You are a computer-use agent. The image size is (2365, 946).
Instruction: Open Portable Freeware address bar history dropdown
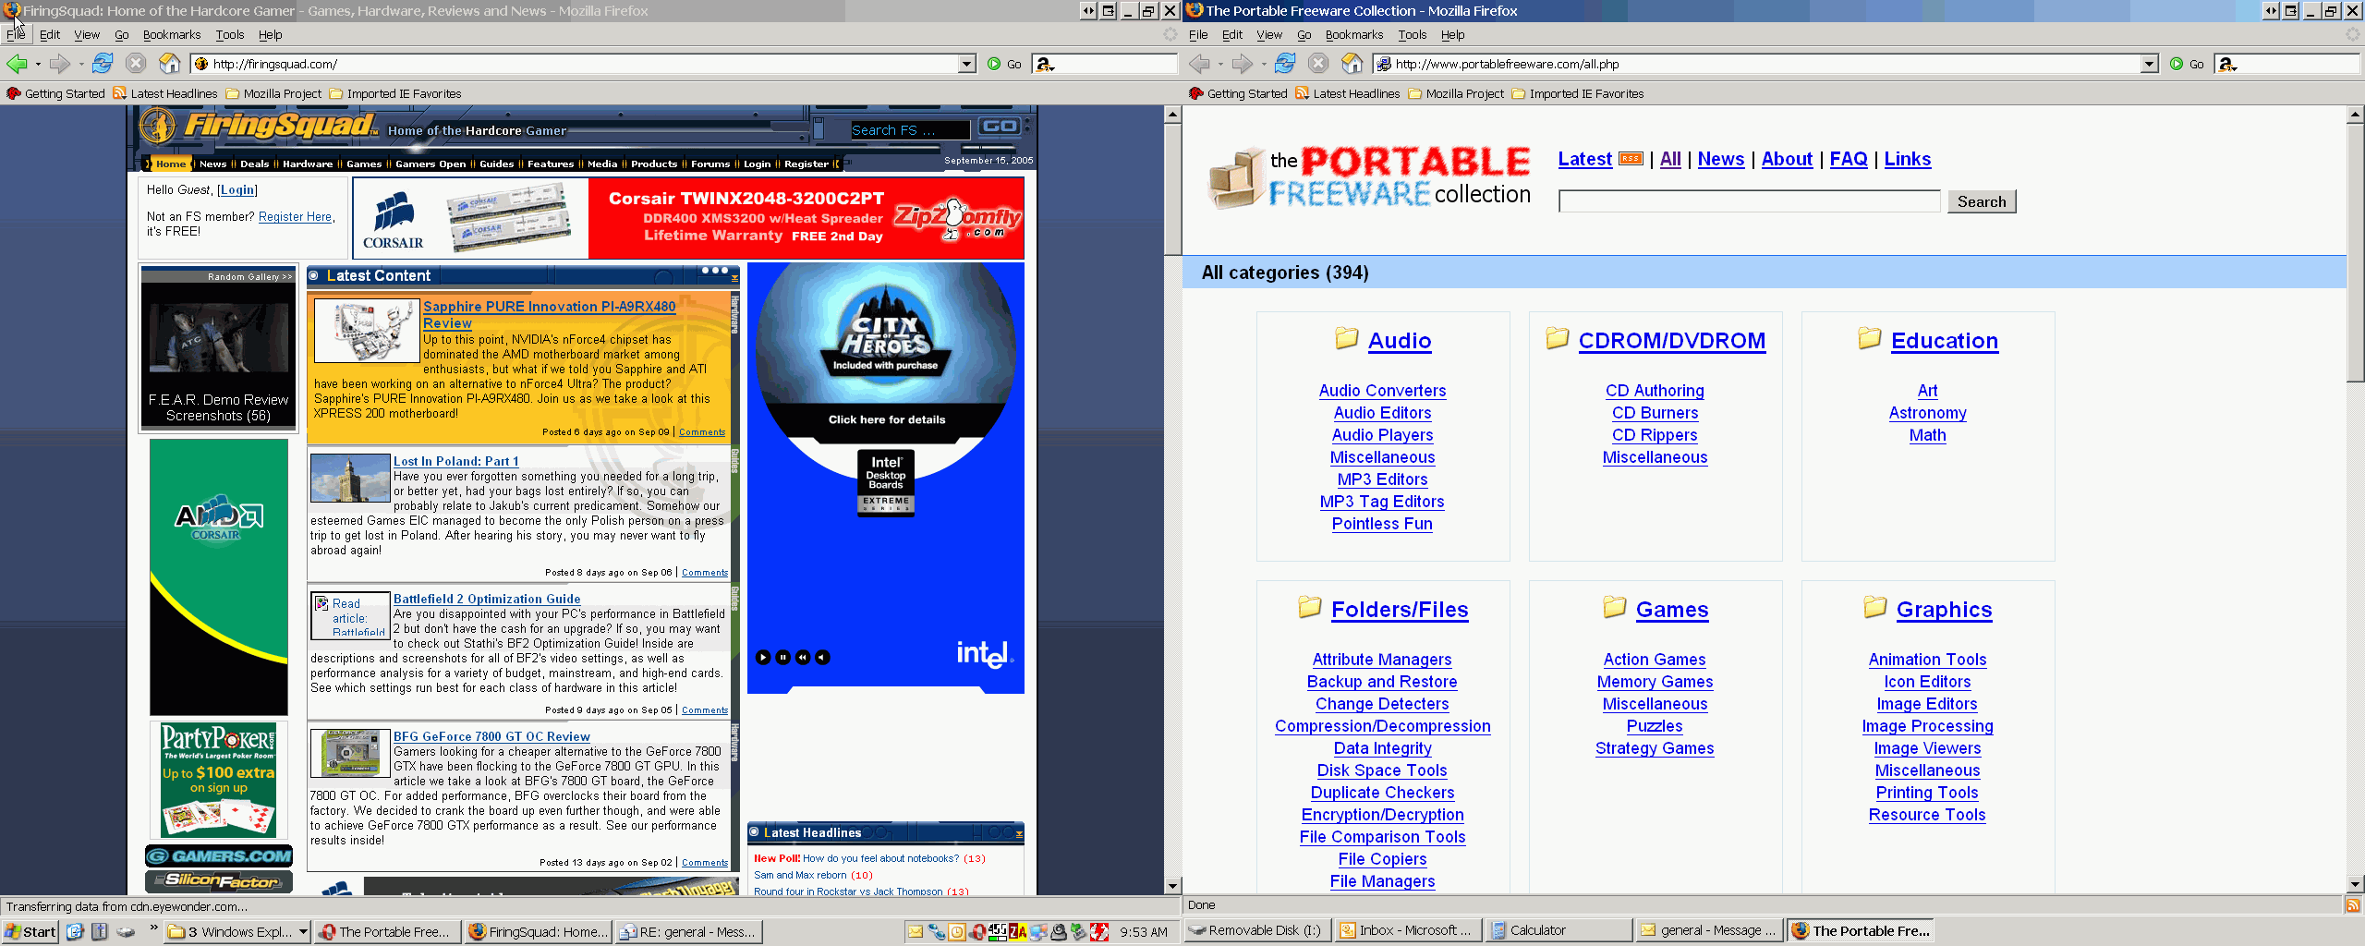point(2149,64)
